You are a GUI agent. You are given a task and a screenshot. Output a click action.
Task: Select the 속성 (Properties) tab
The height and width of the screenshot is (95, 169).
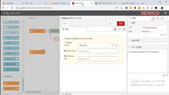pos(74,29)
